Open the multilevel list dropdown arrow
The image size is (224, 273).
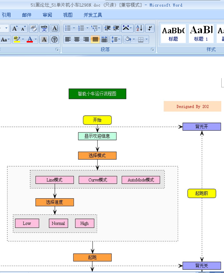[x=100, y=28]
